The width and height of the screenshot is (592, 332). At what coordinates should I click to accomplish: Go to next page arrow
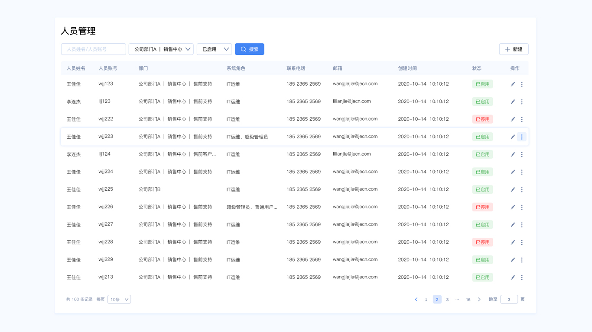[x=479, y=300]
